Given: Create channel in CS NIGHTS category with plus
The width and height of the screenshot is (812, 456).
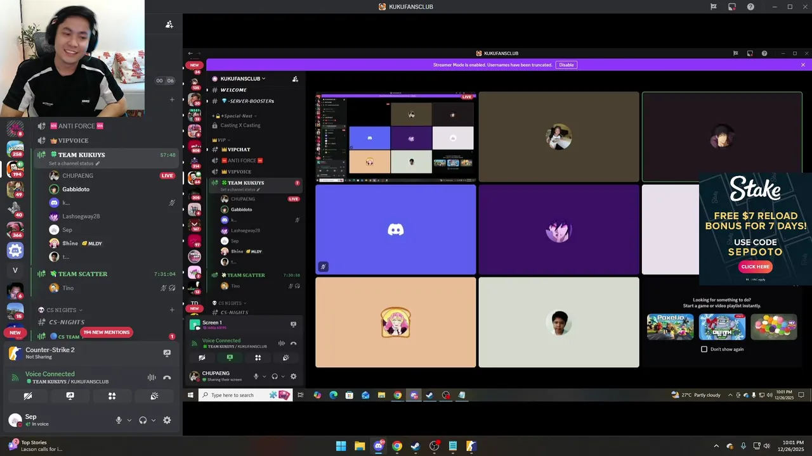Looking at the screenshot, I should [x=172, y=310].
